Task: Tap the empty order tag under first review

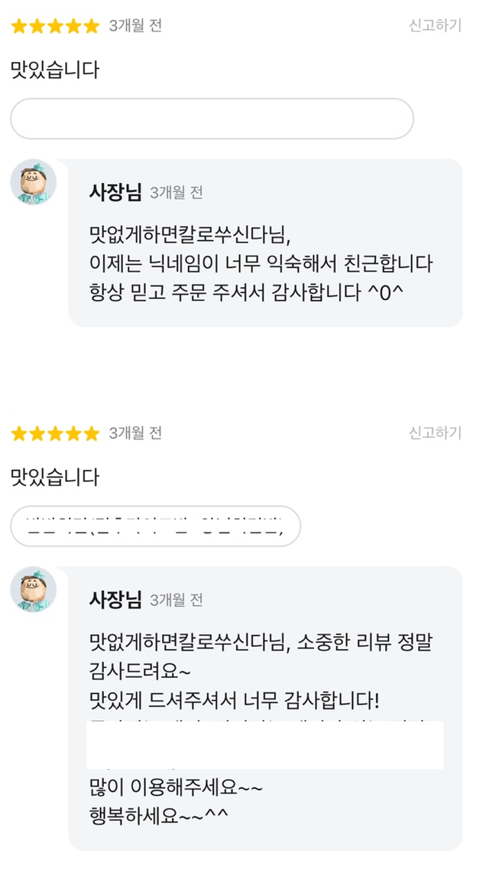Action: click(212, 119)
